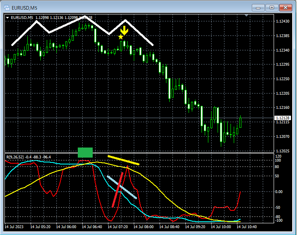Click the 1.12430 price scale label
Image resolution: width=297 pixels, height=235 pixels.
[282, 21]
